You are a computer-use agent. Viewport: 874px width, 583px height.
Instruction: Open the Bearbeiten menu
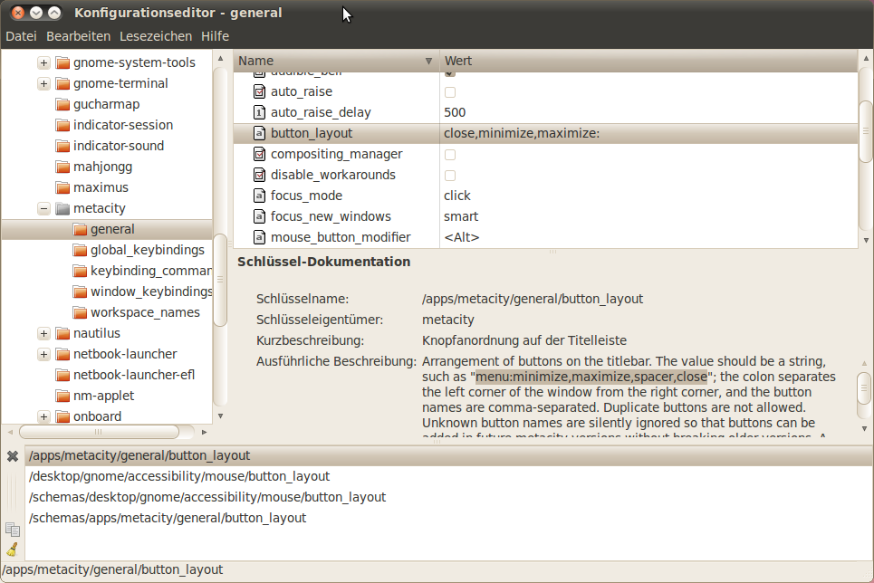(78, 36)
